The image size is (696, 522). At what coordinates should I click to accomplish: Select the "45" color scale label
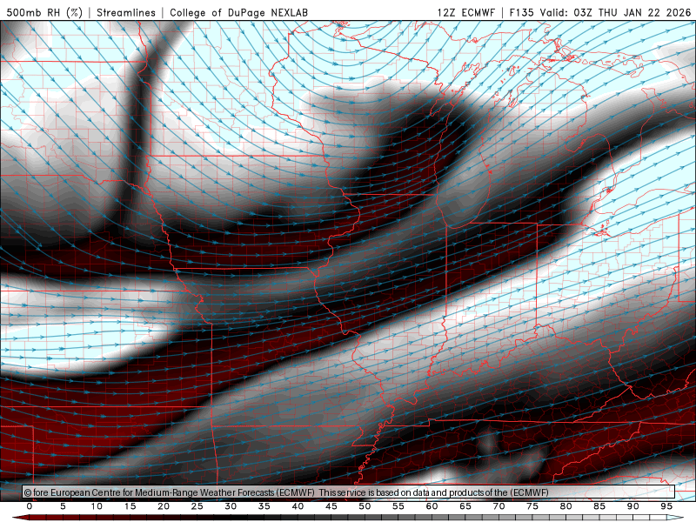tap(331, 506)
